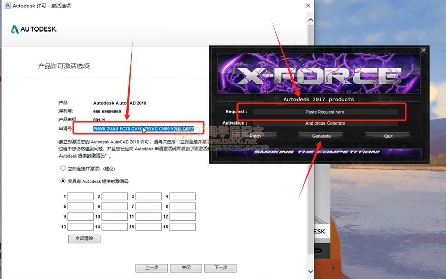Click the Patch button in X-Force
446x279 pixels.
pos(255,136)
